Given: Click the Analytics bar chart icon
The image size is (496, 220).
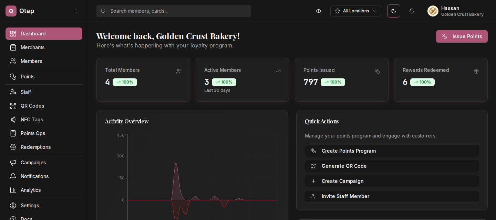Looking at the screenshot, I should click(x=13, y=190).
